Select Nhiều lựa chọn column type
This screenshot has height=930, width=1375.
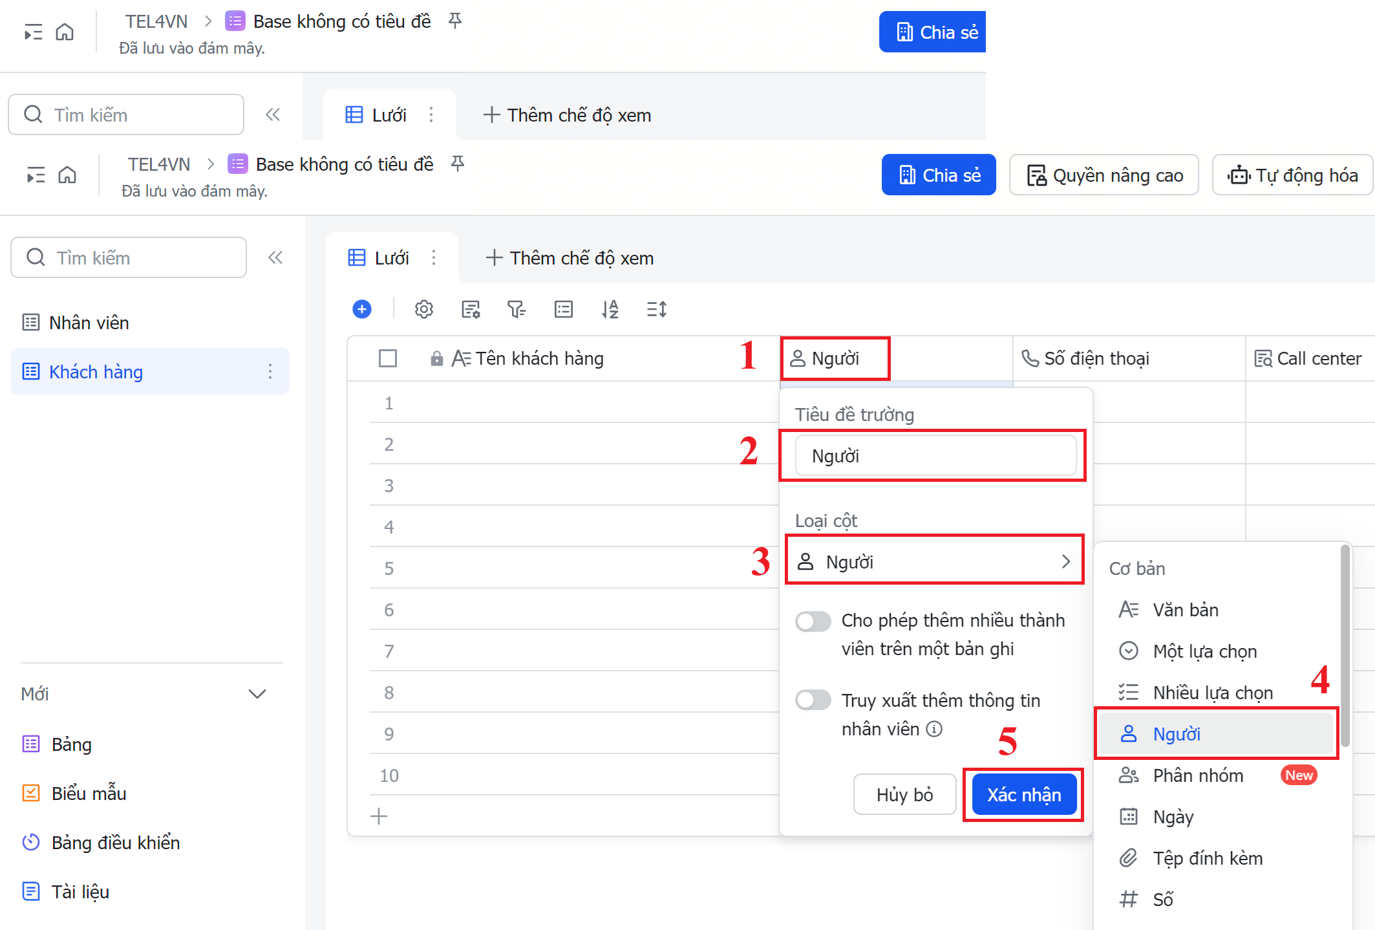[1213, 693]
